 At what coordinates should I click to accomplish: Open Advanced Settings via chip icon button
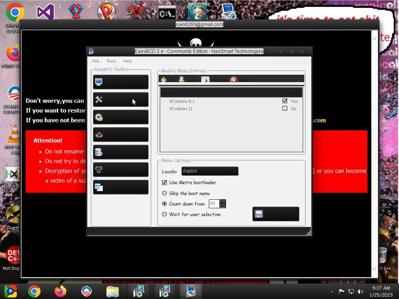tap(121, 134)
